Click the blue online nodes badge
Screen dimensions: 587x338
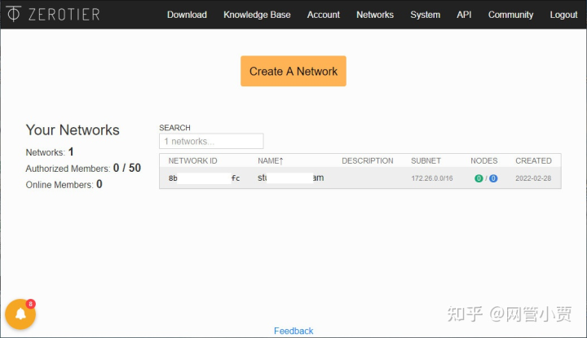tap(493, 178)
